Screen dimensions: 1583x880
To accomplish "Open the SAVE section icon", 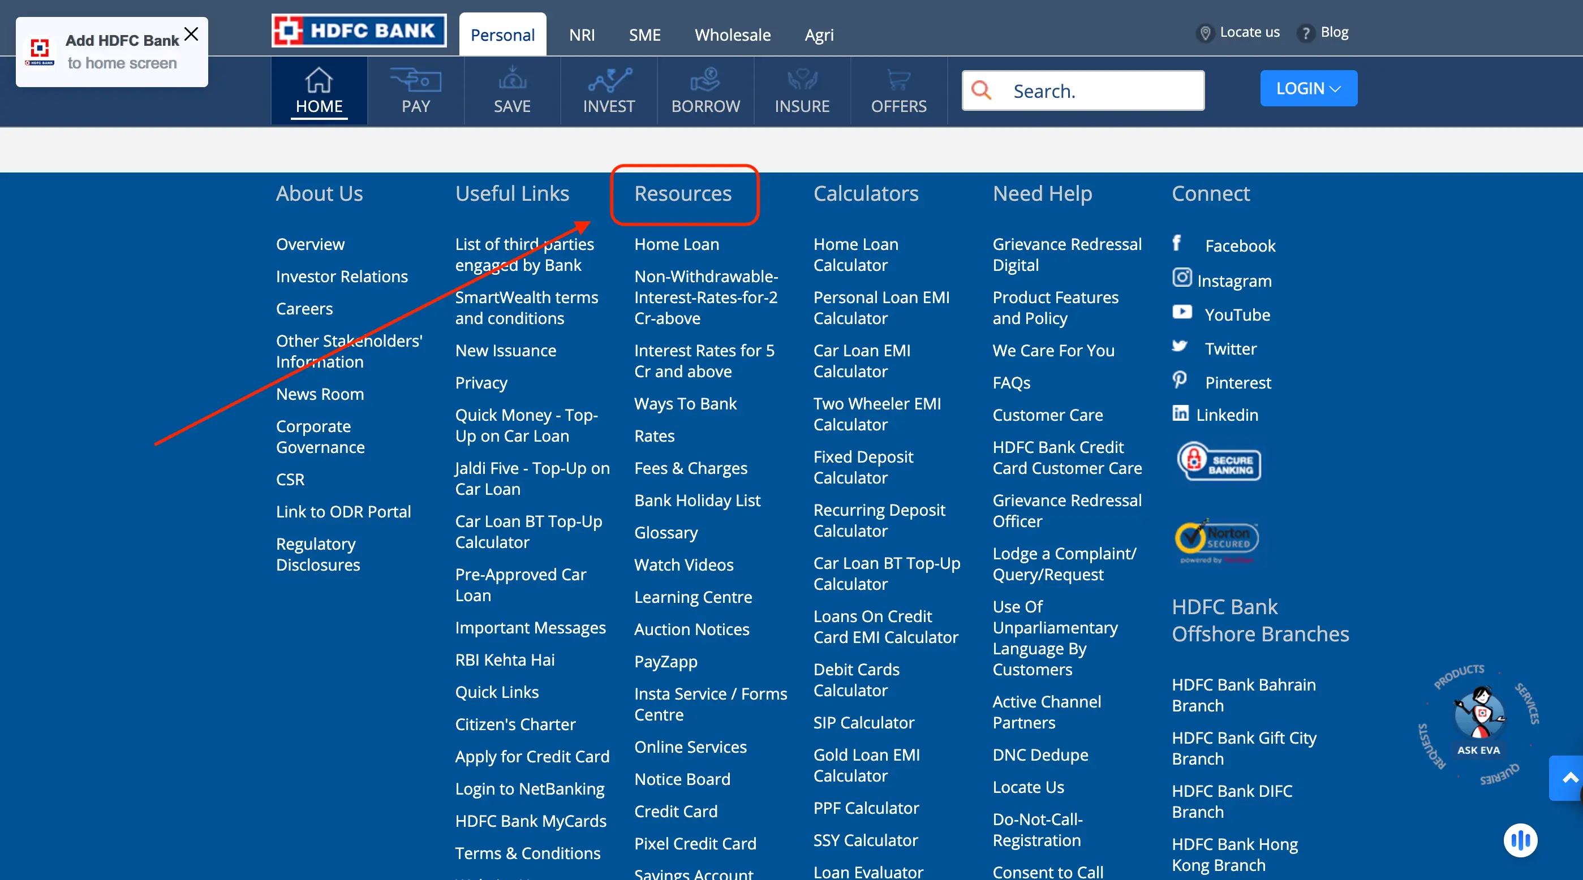I will tap(512, 79).
